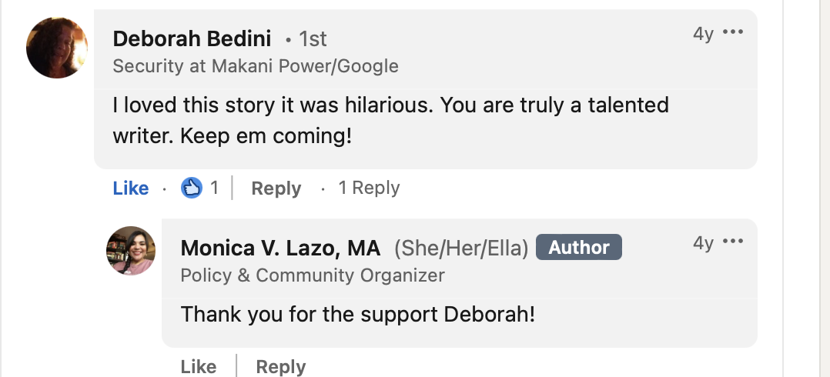Like Monica's thank-you reply
Screen dimensions: 830x377
pos(198,367)
